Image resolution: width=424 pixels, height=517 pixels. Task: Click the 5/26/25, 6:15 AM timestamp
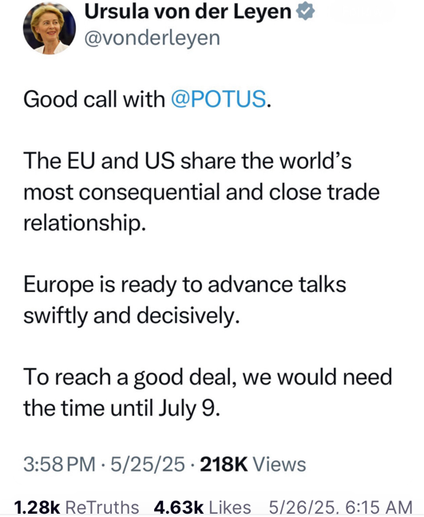point(340,507)
